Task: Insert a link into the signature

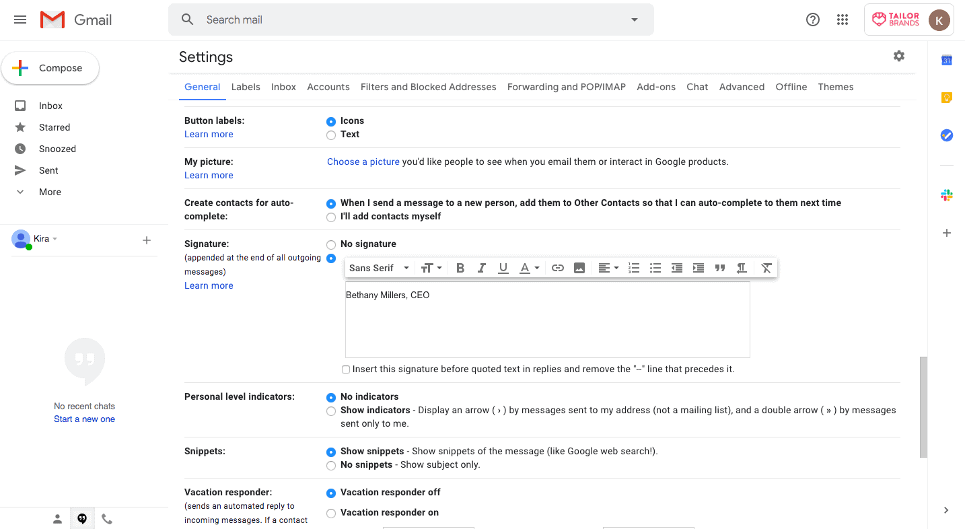Action: click(x=558, y=268)
